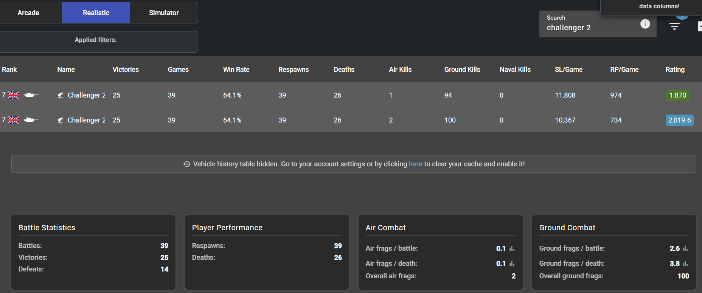Image resolution: width=702 pixels, height=293 pixels.
Task: Click the Ground Kills column header
Action: (462, 70)
